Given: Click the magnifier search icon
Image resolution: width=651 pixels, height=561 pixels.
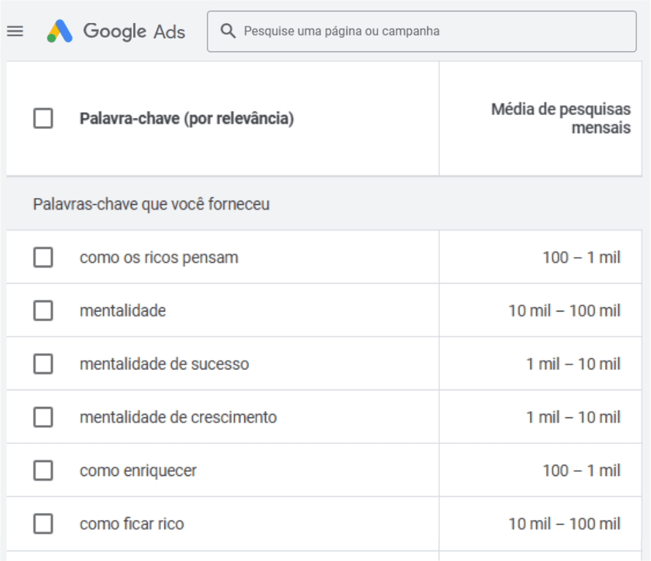Looking at the screenshot, I should 228,31.
